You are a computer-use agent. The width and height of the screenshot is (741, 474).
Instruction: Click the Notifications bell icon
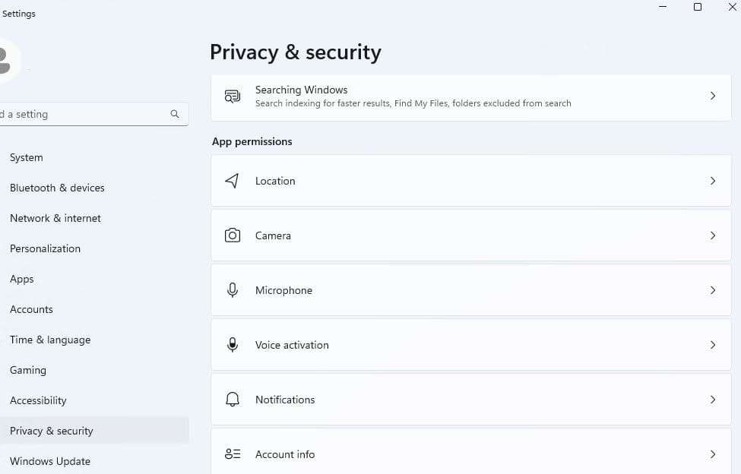[233, 400]
